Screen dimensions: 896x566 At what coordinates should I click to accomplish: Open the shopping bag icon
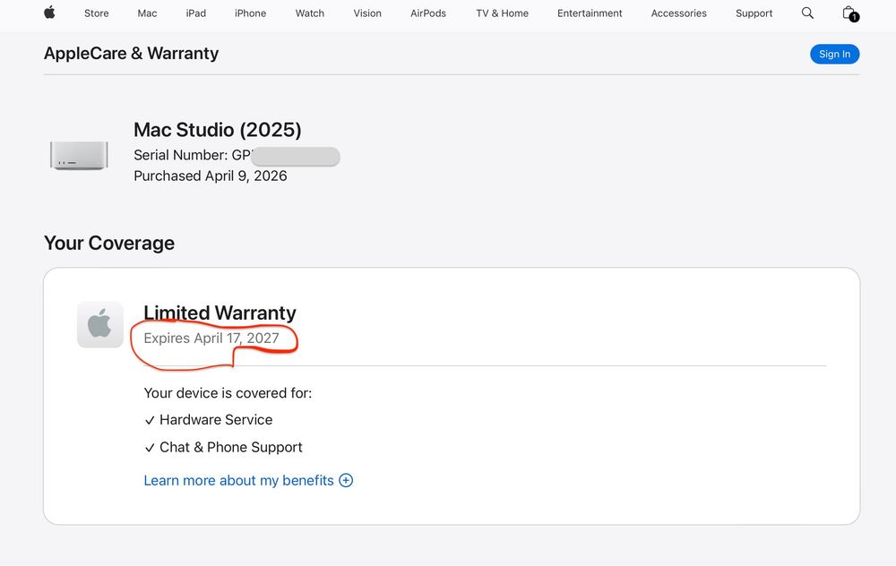coord(849,13)
